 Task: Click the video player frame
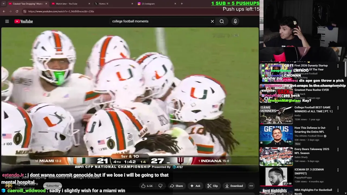(x=130, y=99)
